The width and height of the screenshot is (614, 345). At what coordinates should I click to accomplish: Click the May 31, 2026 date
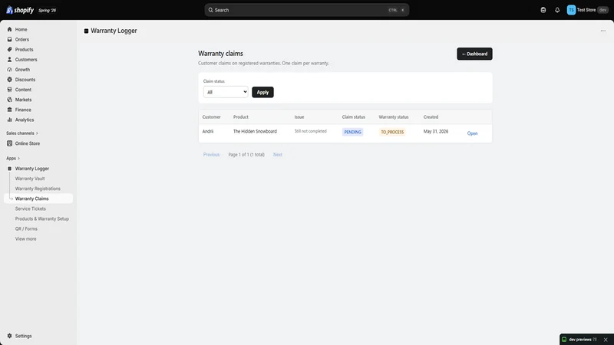click(436, 131)
